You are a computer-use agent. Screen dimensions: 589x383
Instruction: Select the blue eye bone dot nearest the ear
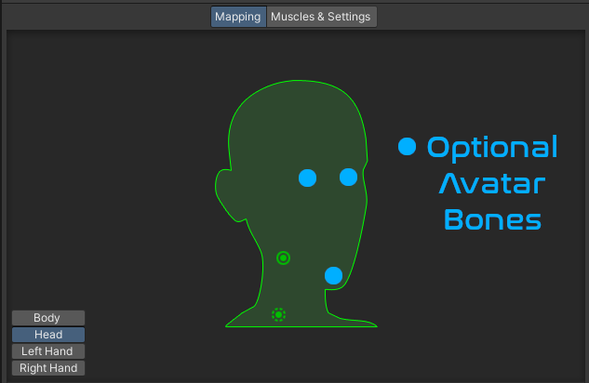point(307,178)
